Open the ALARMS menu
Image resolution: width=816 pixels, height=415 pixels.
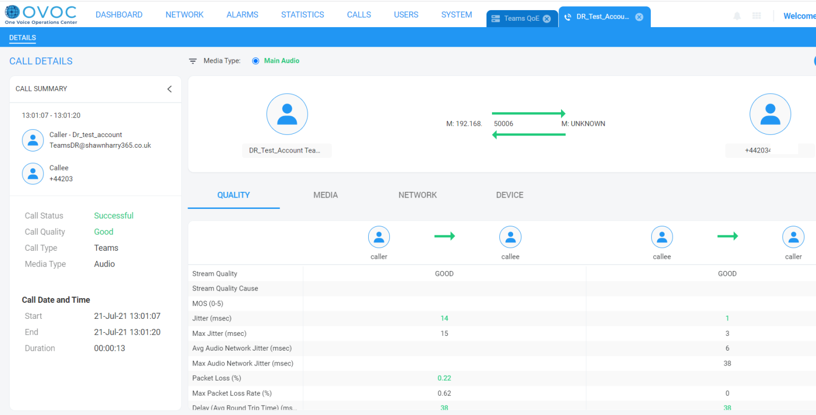coord(242,14)
